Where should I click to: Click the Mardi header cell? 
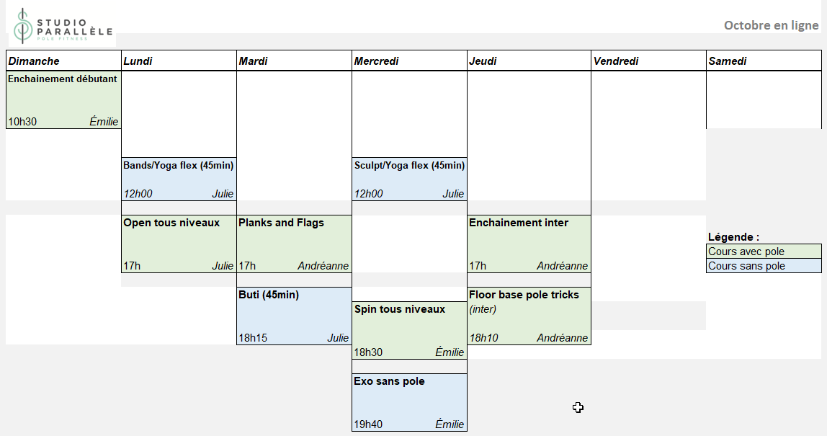[294, 61]
